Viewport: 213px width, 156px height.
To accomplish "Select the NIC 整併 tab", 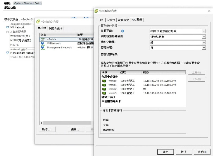I will click(137, 20).
